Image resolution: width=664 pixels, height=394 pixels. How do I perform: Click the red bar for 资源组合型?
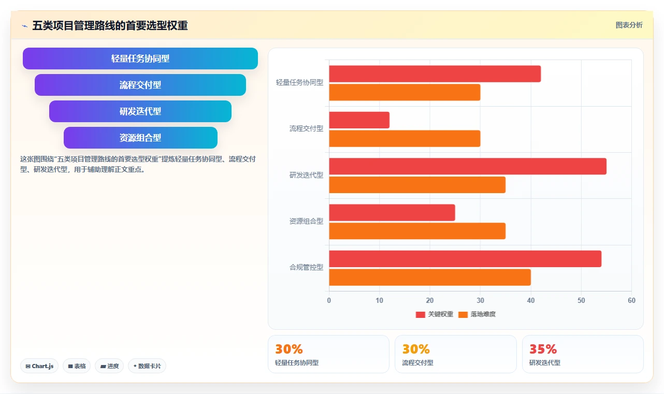point(392,213)
